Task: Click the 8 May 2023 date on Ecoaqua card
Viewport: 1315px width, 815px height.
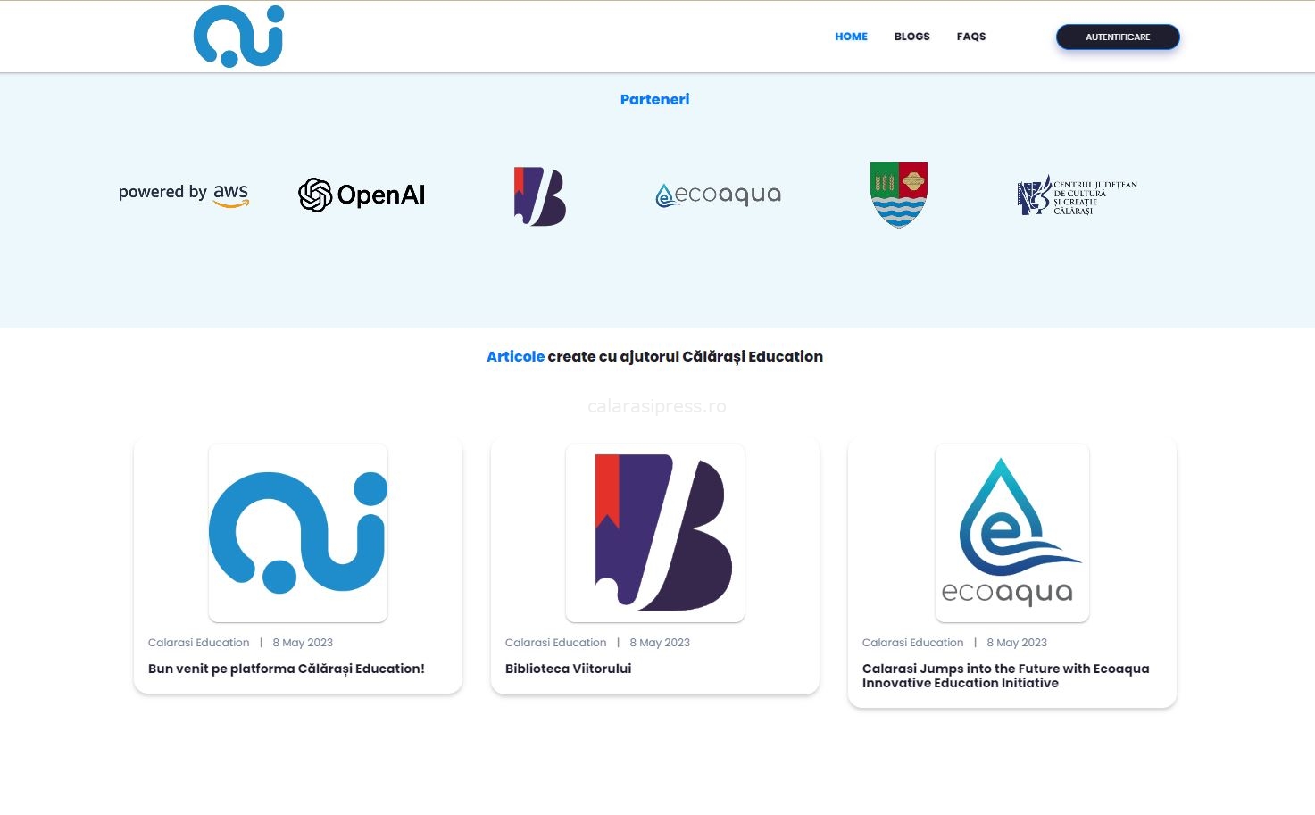Action: click(x=1017, y=643)
